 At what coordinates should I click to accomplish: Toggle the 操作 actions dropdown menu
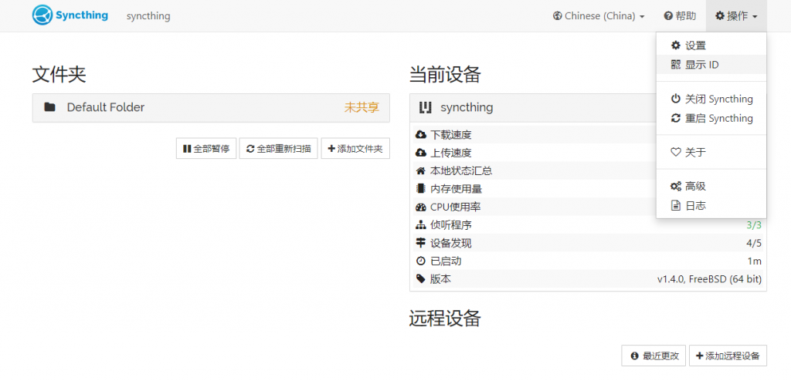point(735,16)
